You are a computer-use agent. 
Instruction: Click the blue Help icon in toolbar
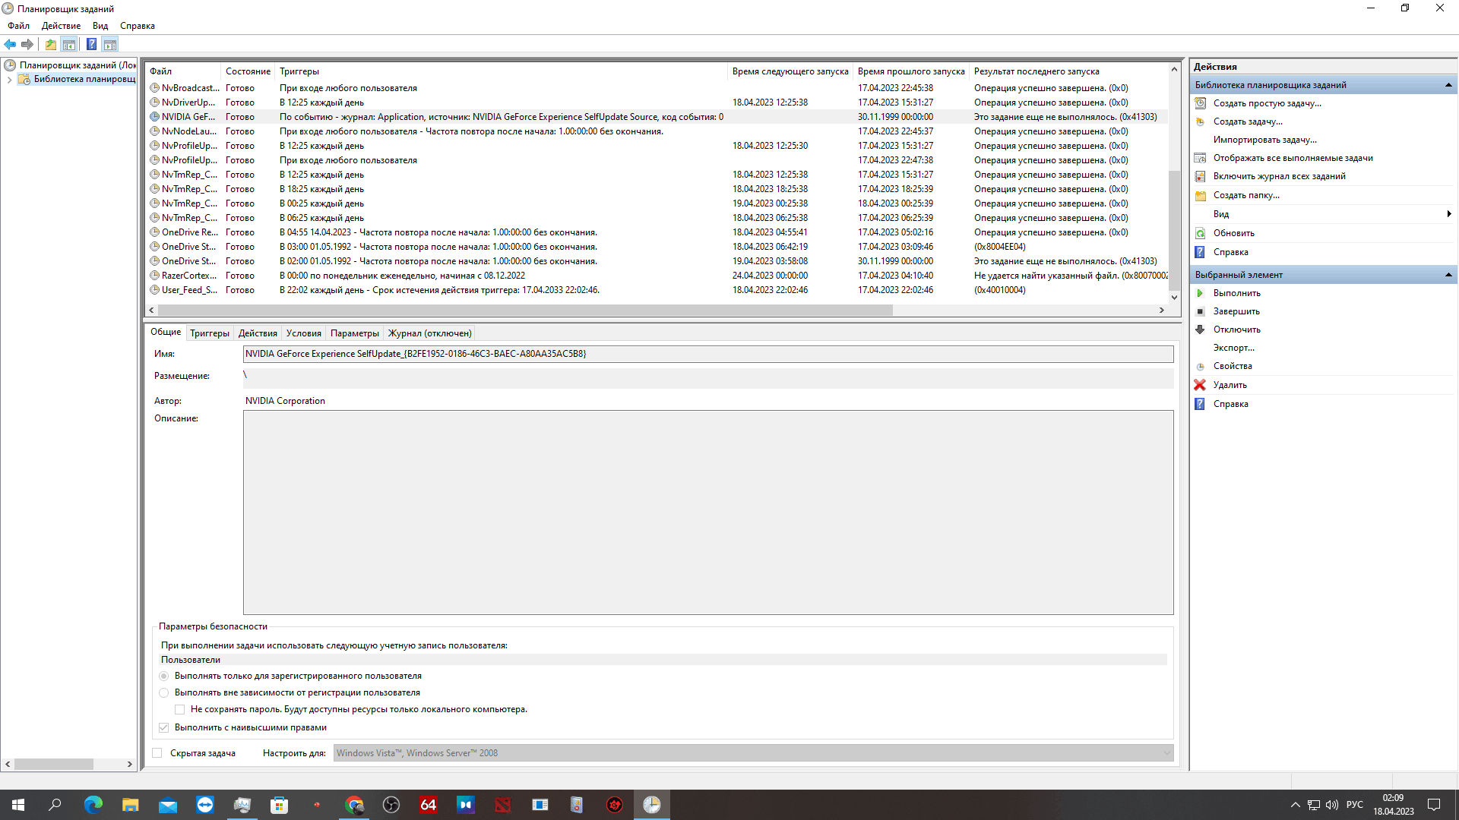click(91, 45)
